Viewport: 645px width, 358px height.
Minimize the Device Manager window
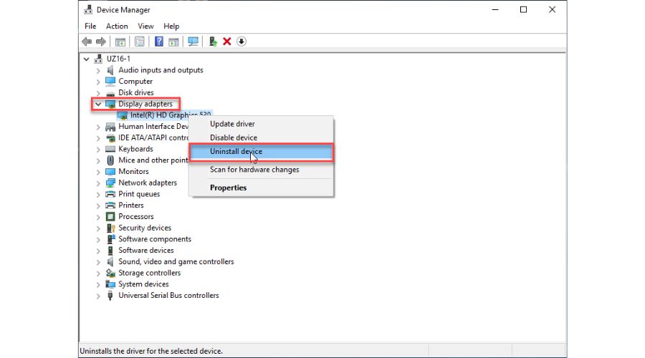(x=495, y=9)
